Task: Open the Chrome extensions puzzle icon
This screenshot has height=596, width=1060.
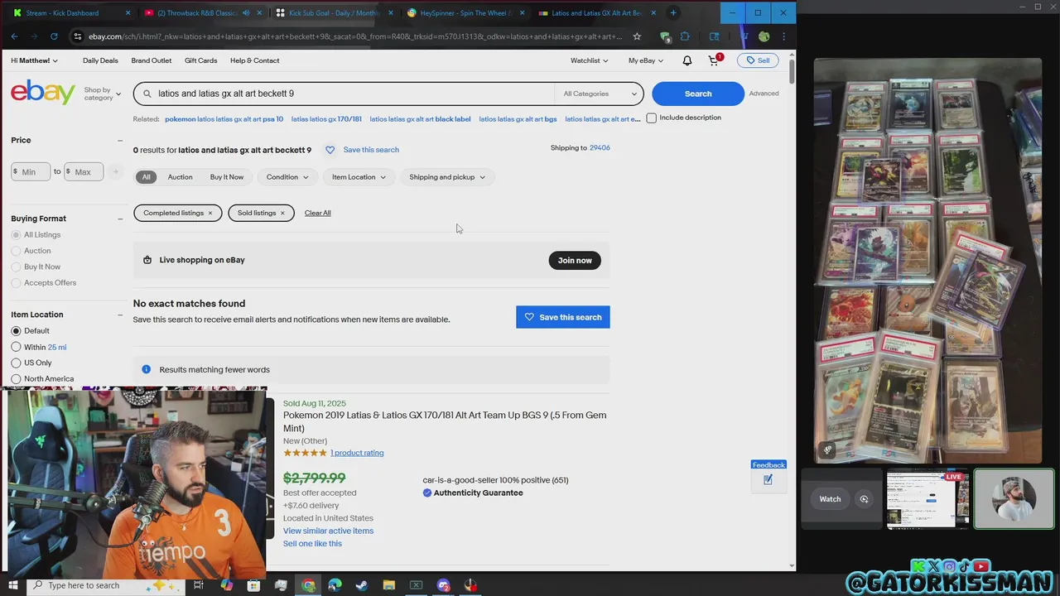Action: click(x=685, y=36)
